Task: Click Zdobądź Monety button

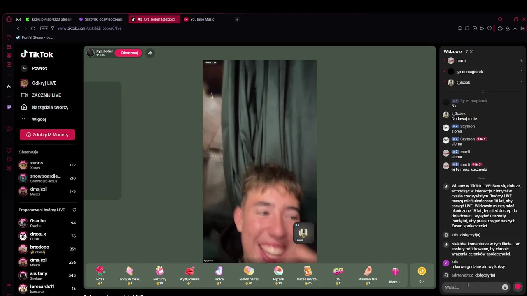Action: click(x=47, y=134)
